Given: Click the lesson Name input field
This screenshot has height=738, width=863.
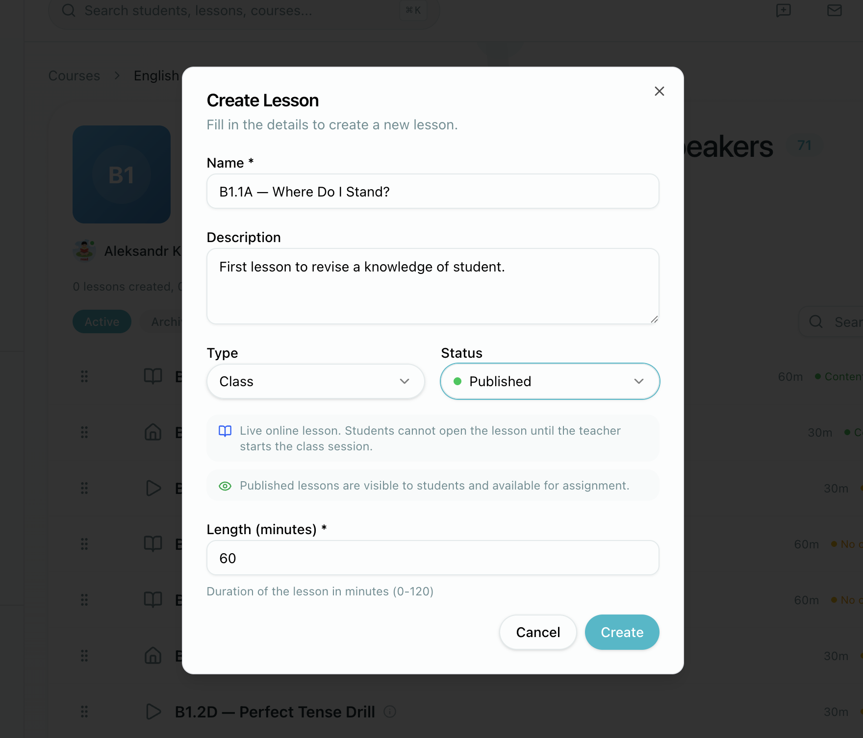Looking at the screenshot, I should [x=432, y=192].
